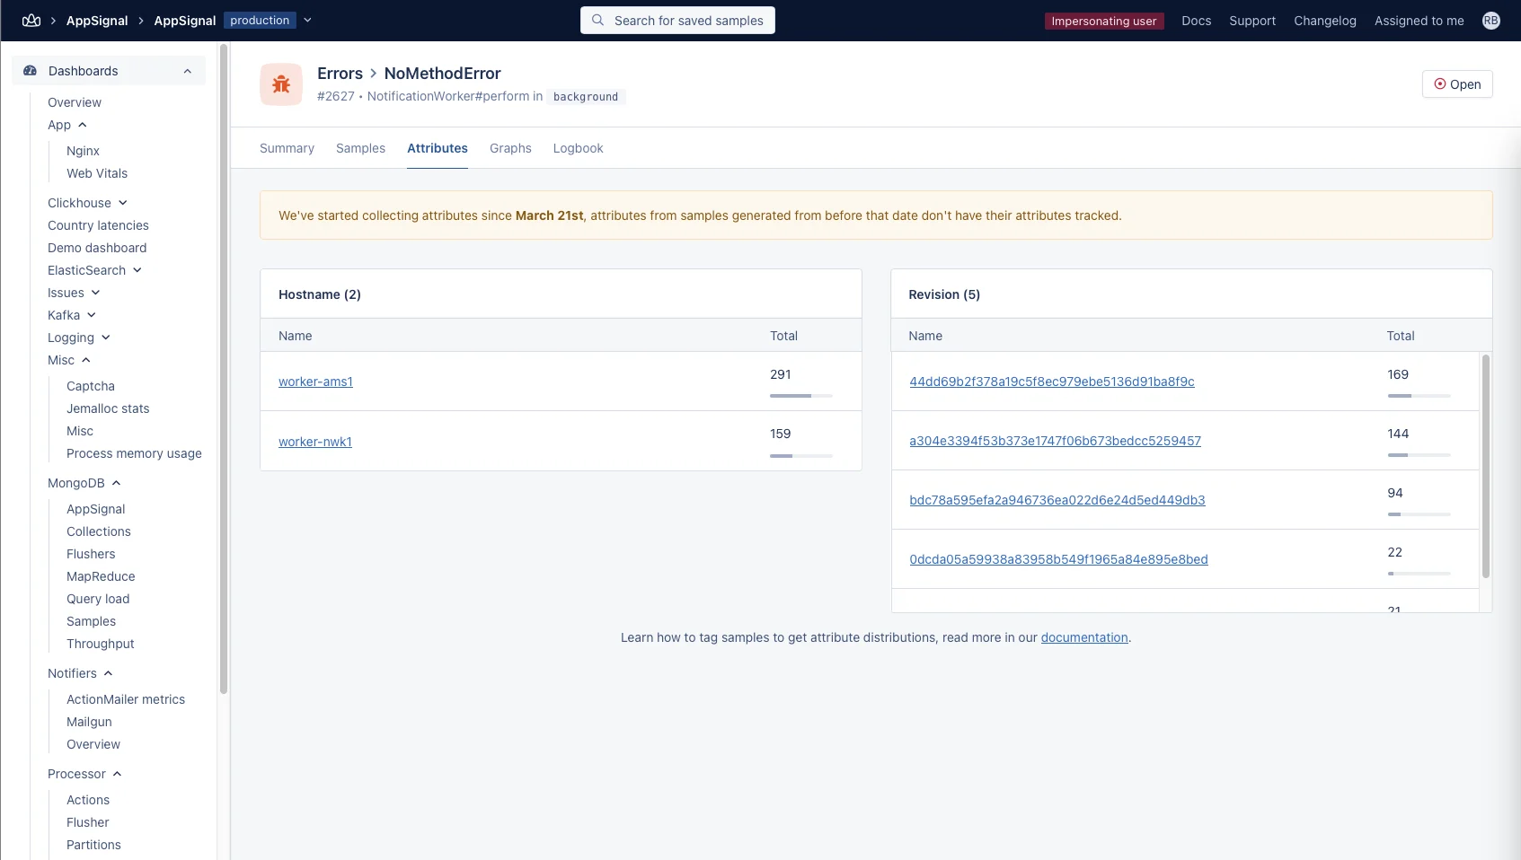Open the Throughput dashboard

tap(101, 644)
